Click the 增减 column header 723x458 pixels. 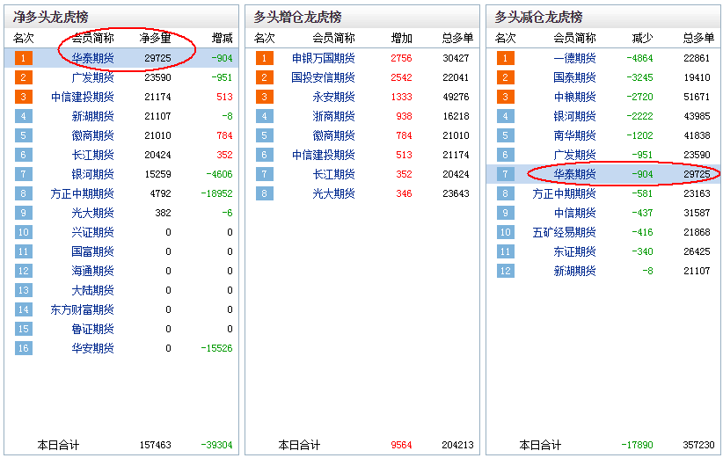[x=223, y=38]
